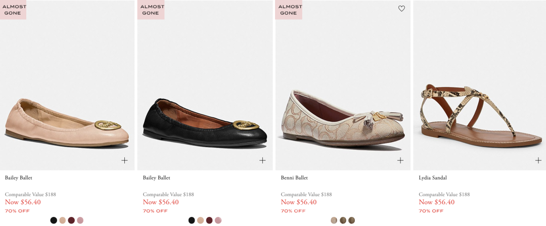The image size is (546, 226).
Task: Open the black shoe's Bailey Ballet title
Action: 157,178
